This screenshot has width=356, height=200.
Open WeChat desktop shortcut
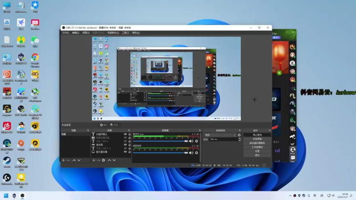pos(35,42)
